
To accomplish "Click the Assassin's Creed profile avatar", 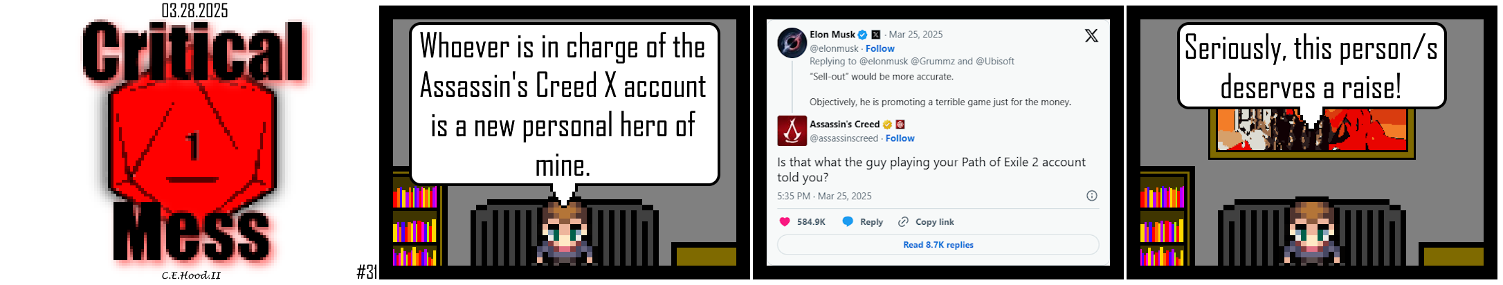I will pyautogui.click(x=792, y=131).
